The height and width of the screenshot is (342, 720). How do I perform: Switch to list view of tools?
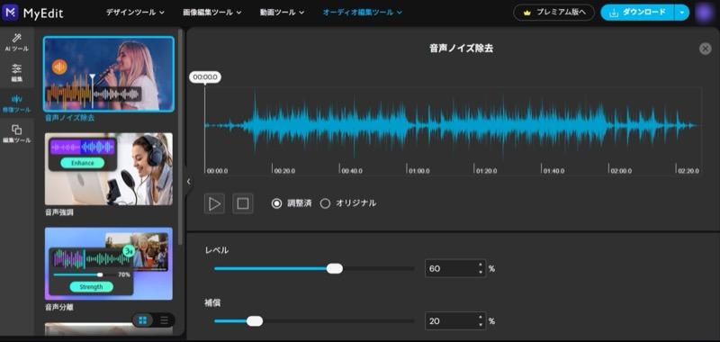[164, 320]
